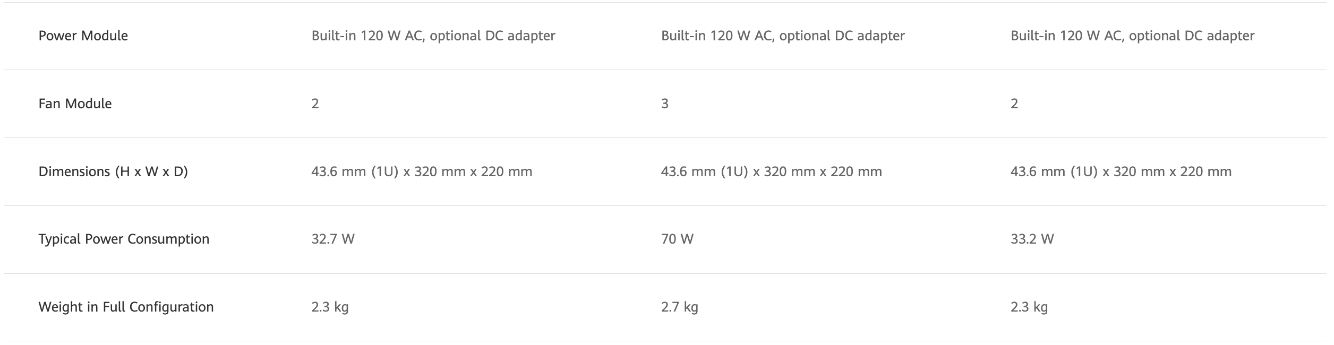Select the Fan Module value of 3
This screenshot has width=1334, height=345.
point(665,103)
